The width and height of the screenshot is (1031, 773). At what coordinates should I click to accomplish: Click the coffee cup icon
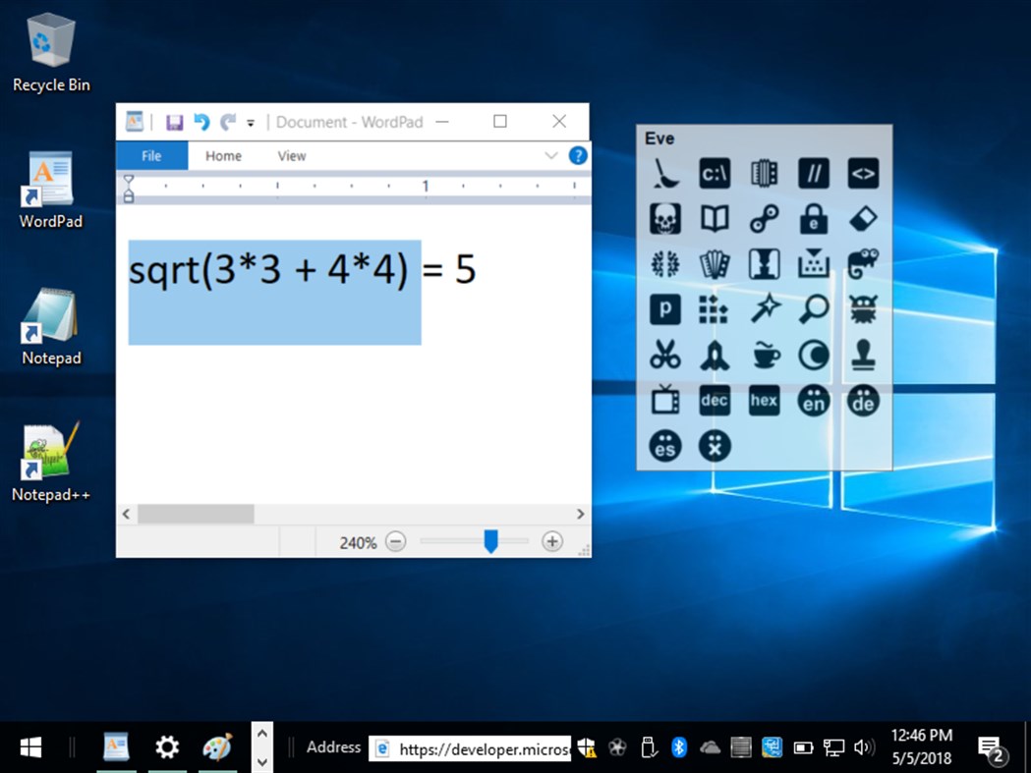[x=764, y=355]
